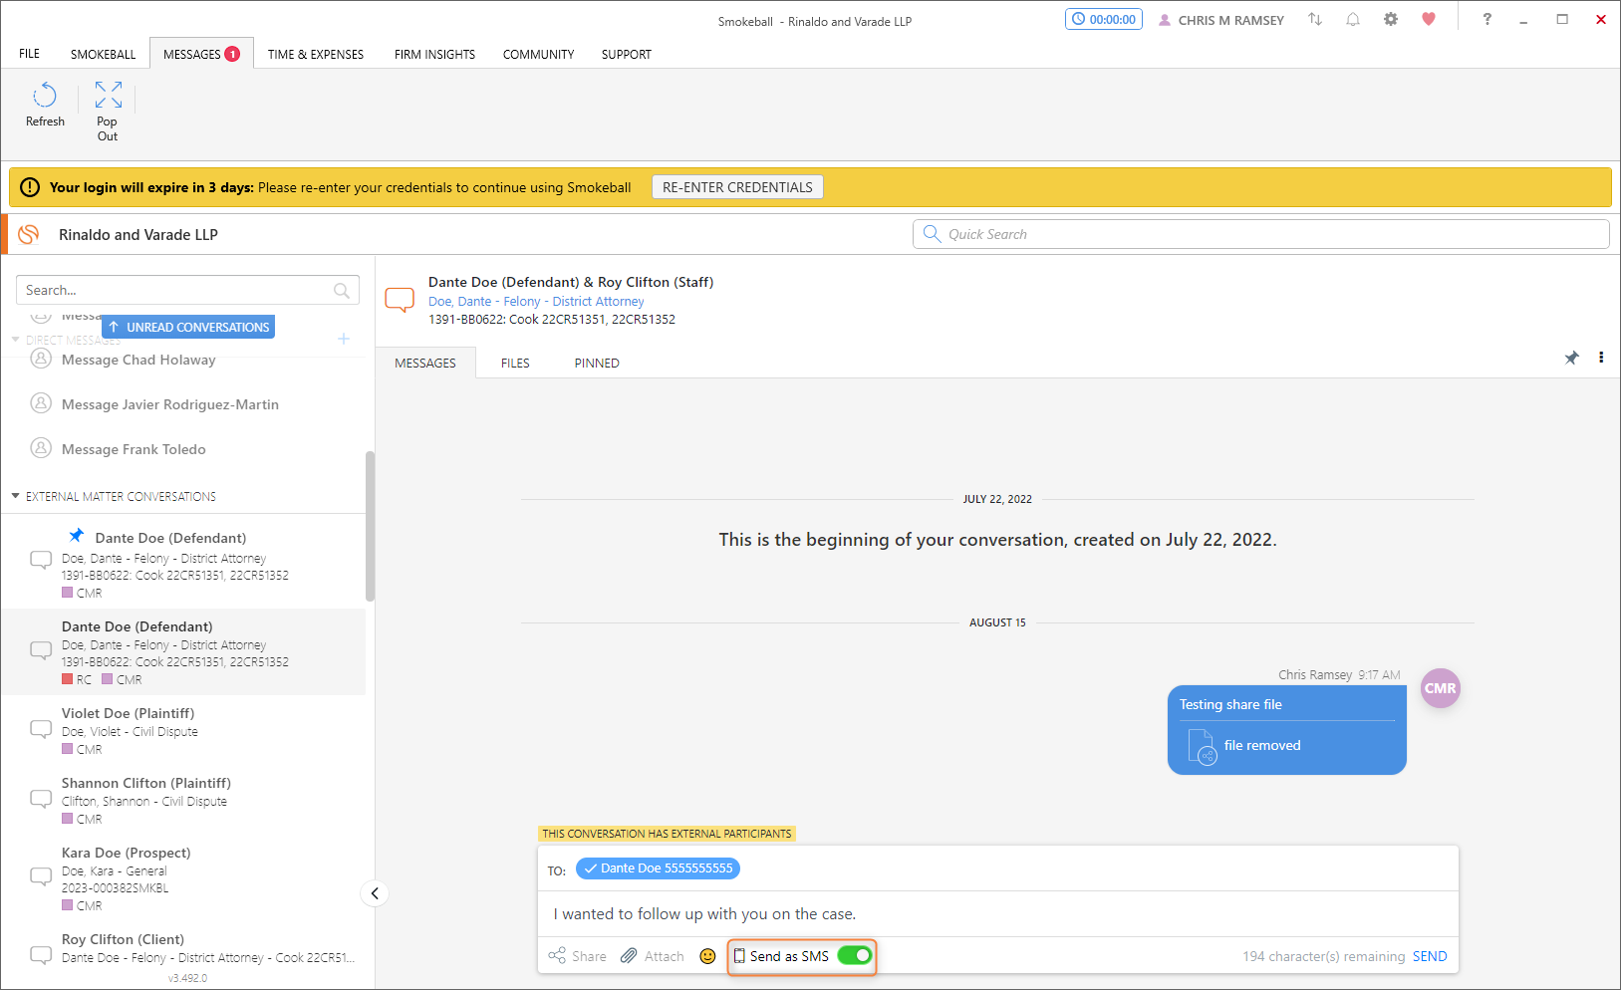Click the conversation bubble icon in header
Screen dimensions: 1621x990
[x=400, y=299]
